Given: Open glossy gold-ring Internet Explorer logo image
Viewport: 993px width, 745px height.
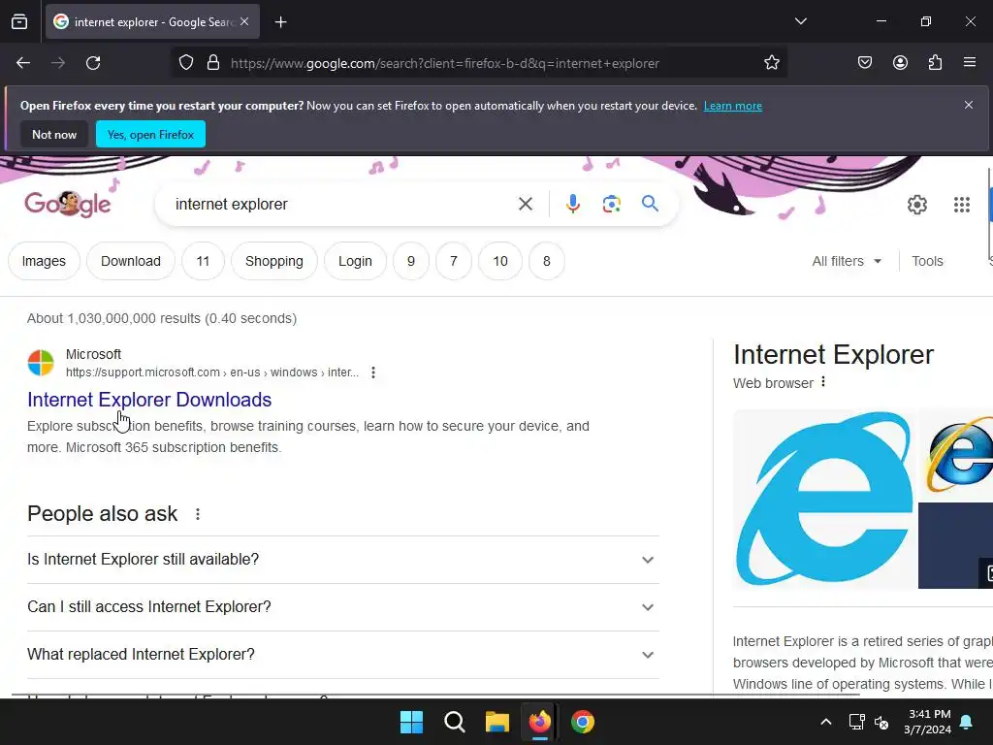Looking at the screenshot, I should [x=956, y=455].
